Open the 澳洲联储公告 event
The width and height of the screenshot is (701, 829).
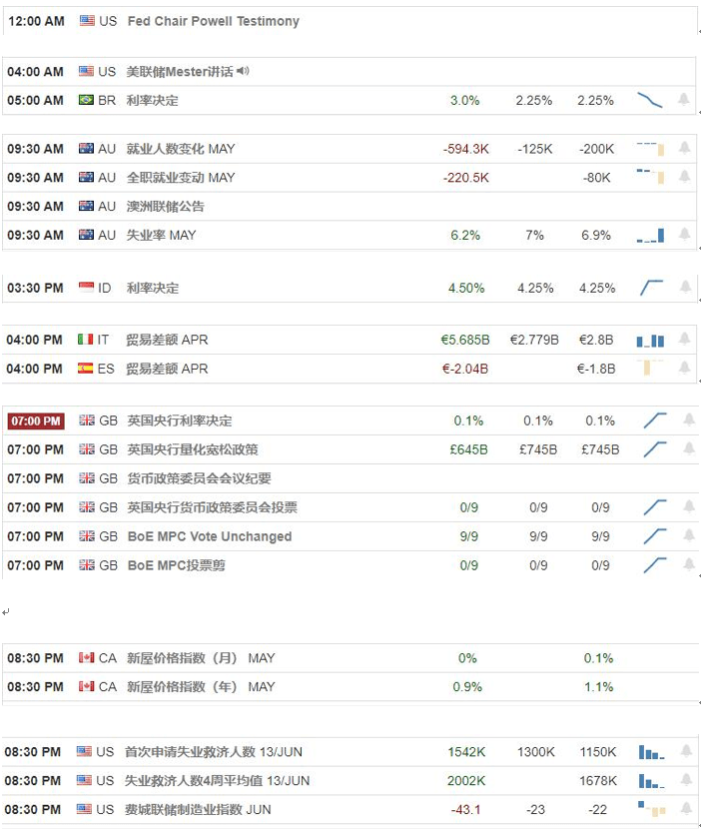coord(165,206)
